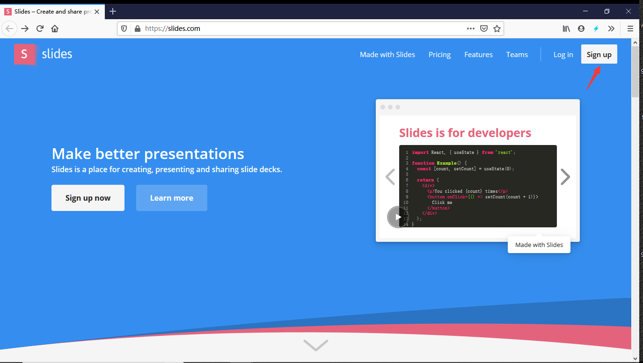Screen dimensions: 643x363
Task: Open the Made with Slides nav link
Action: 387,55
